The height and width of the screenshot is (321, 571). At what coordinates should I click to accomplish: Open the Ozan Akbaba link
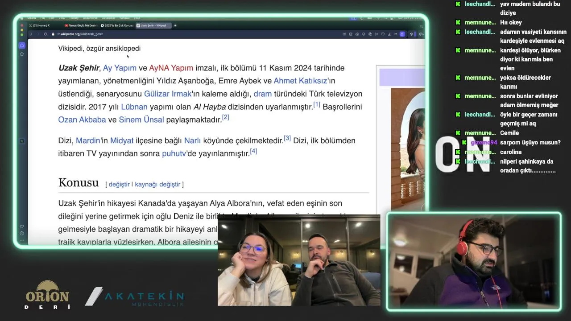(x=82, y=120)
